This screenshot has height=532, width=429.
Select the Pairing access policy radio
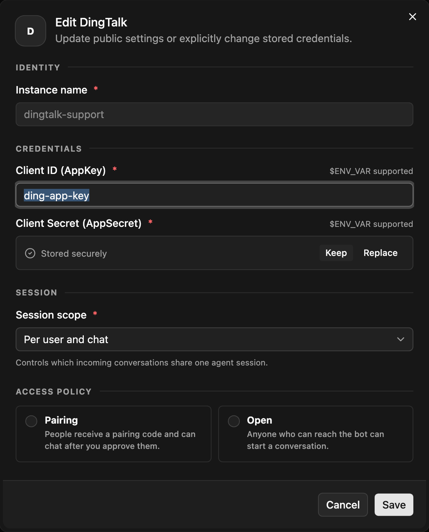coord(31,421)
